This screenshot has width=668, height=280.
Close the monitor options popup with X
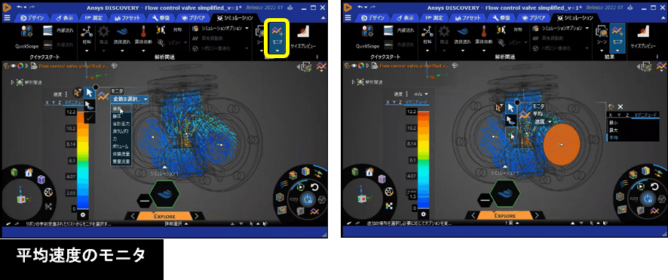click(x=621, y=106)
